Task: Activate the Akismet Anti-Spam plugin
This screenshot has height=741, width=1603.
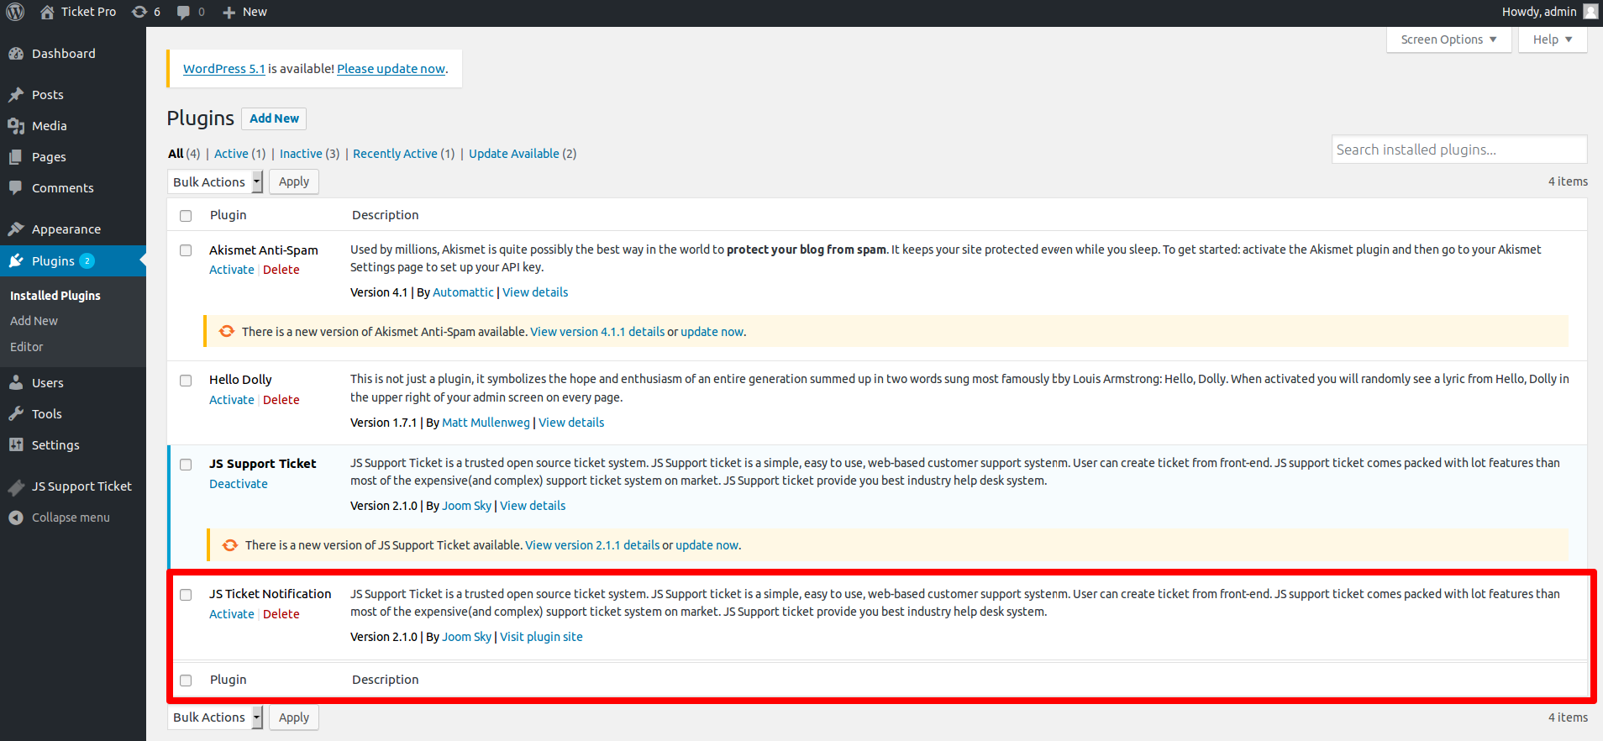Action: 232,270
